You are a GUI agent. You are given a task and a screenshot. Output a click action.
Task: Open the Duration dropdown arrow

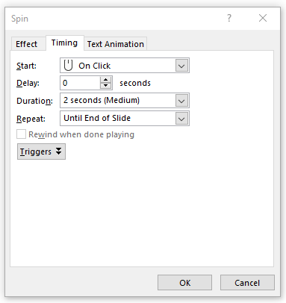click(181, 101)
